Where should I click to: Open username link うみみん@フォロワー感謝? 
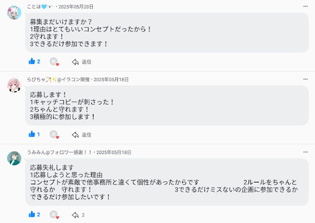pyautogui.click(x=60, y=152)
